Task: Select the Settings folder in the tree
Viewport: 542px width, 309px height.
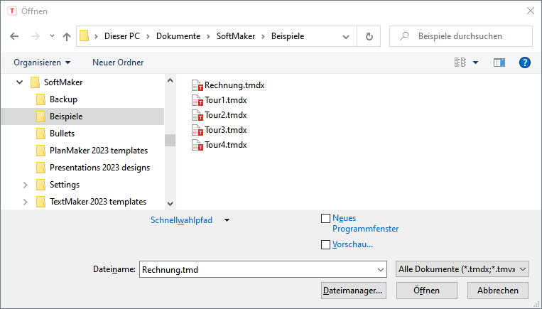Action: [x=65, y=185]
